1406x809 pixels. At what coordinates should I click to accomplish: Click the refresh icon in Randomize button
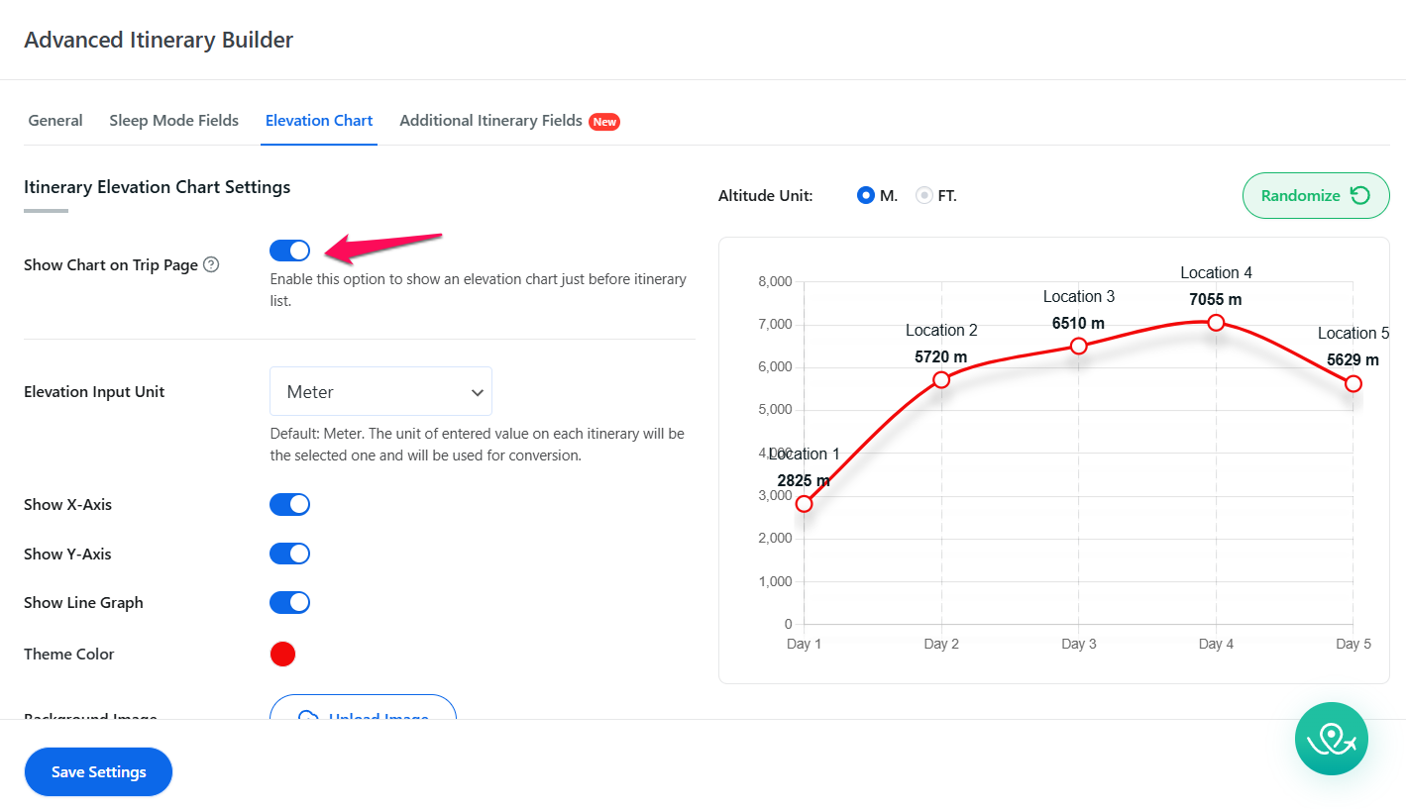pyautogui.click(x=1360, y=196)
